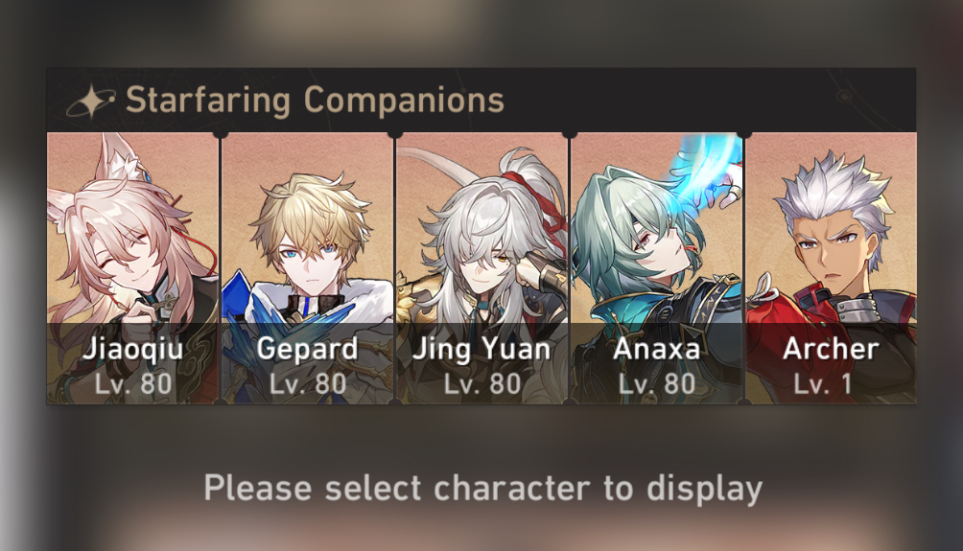Click the 'Please select character to display' prompt
The width and height of the screenshot is (963, 551).
(482, 489)
